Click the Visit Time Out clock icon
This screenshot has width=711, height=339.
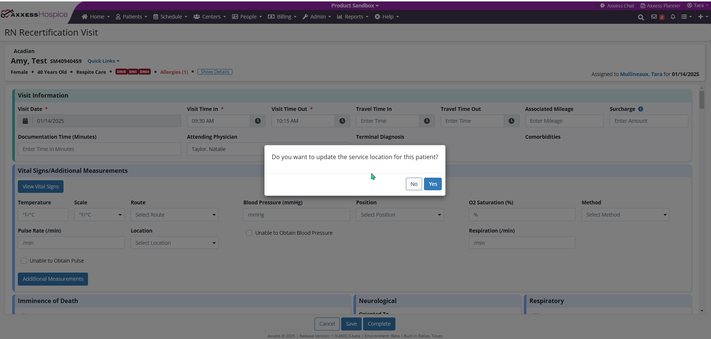pos(342,121)
